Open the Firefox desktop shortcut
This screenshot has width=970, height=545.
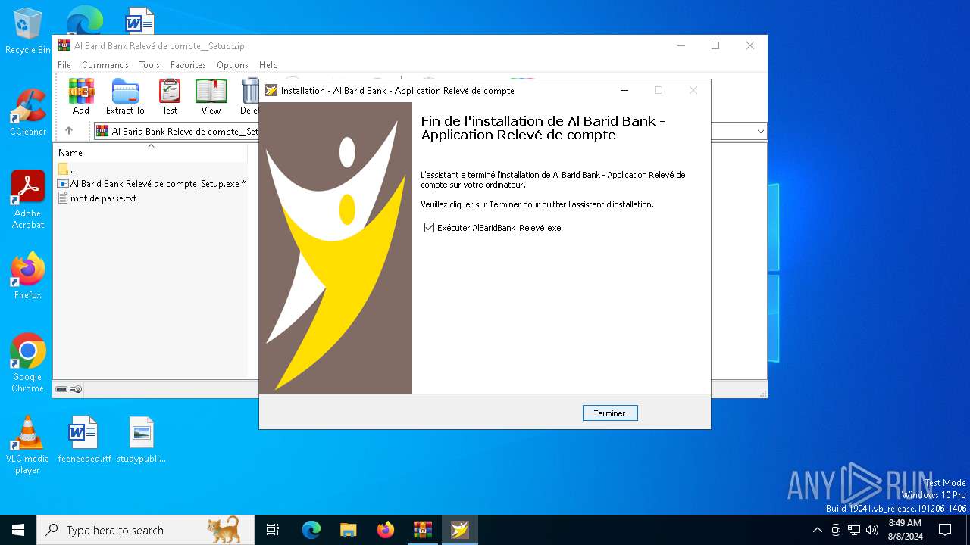(x=28, y=276)
